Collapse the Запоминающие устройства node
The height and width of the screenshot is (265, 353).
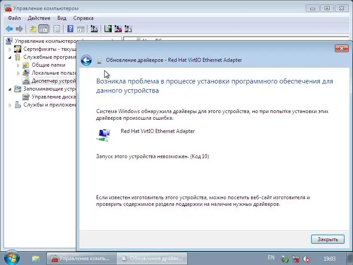click(x=10, y=89)
